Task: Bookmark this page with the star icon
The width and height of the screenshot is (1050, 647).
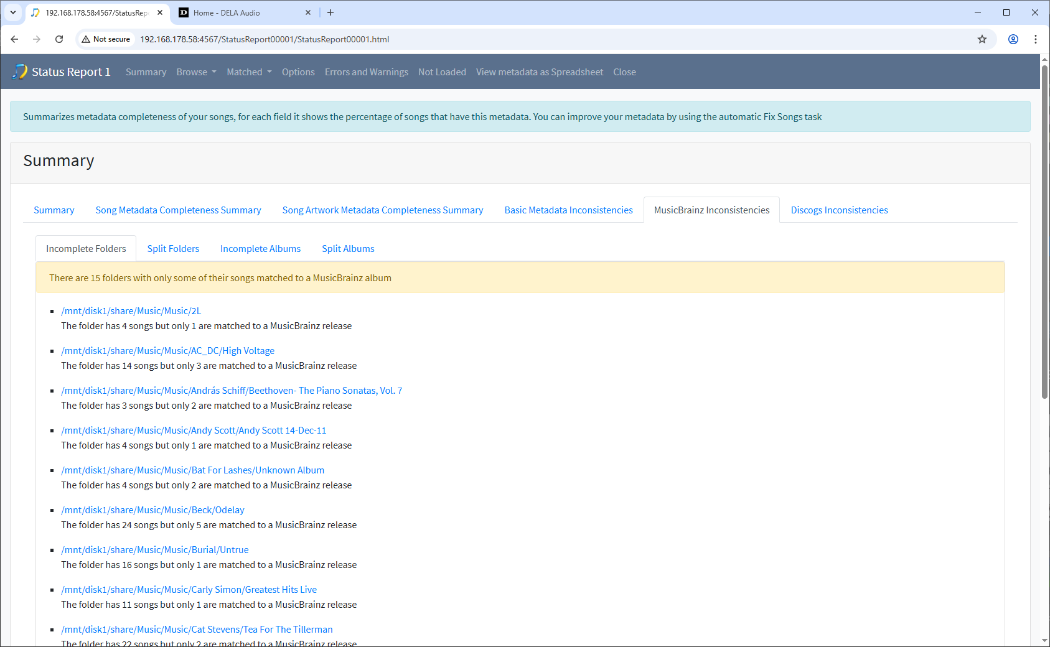Action: tap(982, 39)
